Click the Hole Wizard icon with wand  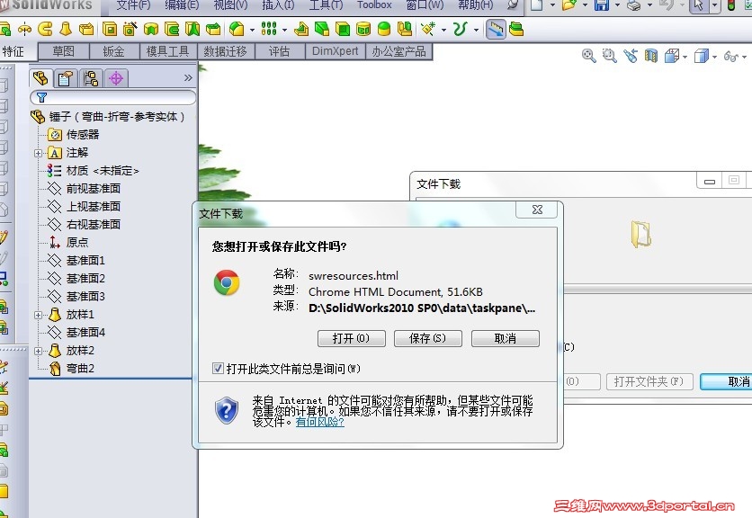130,30
